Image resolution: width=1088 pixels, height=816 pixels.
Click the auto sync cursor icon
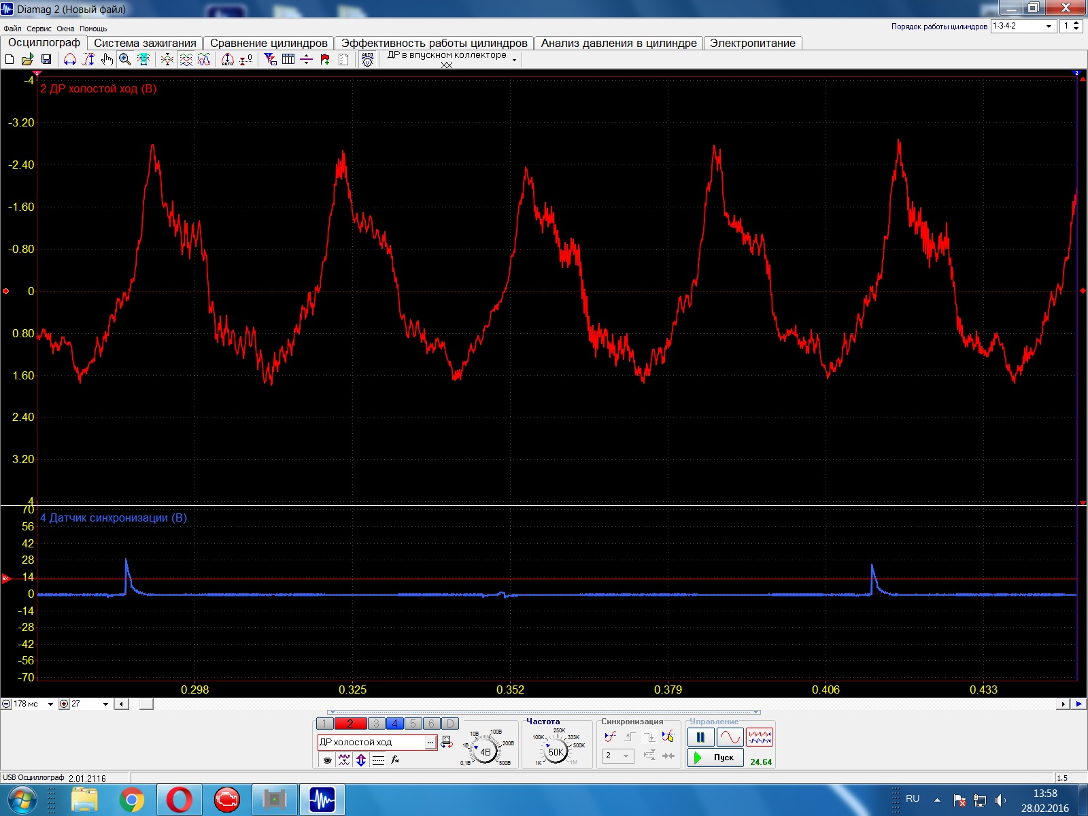click(668, 736)
